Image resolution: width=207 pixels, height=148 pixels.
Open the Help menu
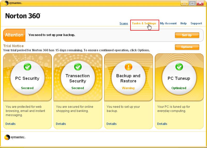pyautogui.click(x=183, y=23)
